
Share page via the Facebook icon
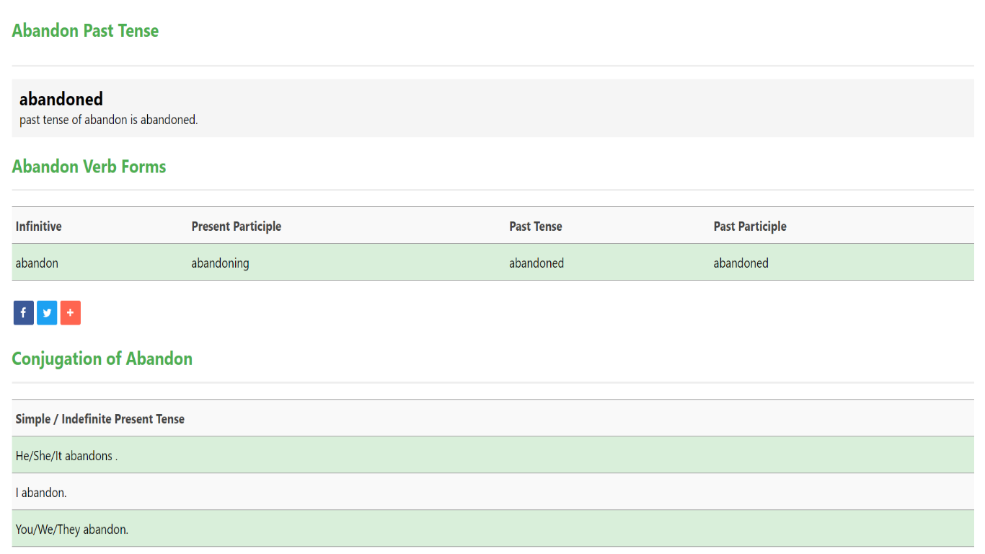point(23,313)
